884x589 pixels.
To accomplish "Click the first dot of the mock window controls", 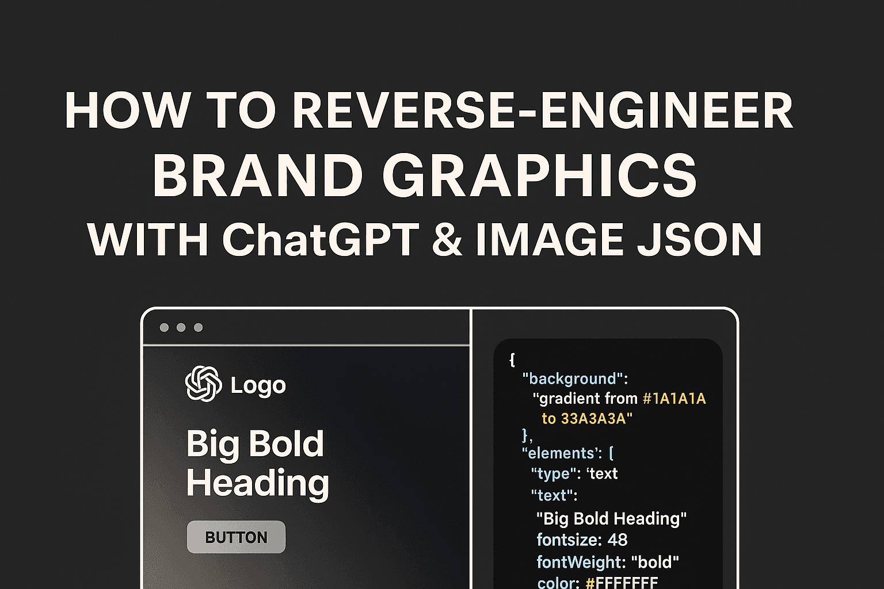I will point(164,327).
